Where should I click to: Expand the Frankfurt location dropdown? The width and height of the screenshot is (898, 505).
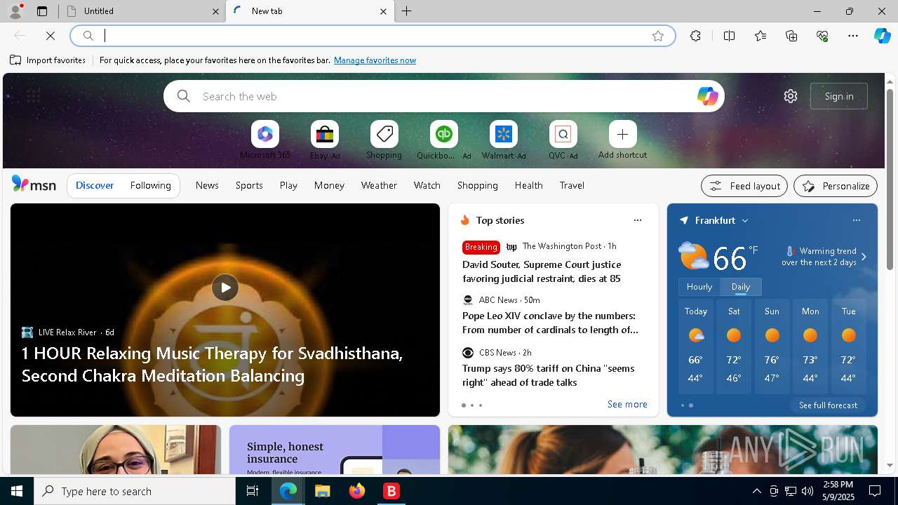[x=745, y=220]
